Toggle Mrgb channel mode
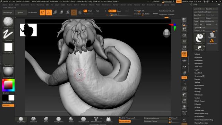This screenshot has height=125, width=222. [x=90, y=11]
